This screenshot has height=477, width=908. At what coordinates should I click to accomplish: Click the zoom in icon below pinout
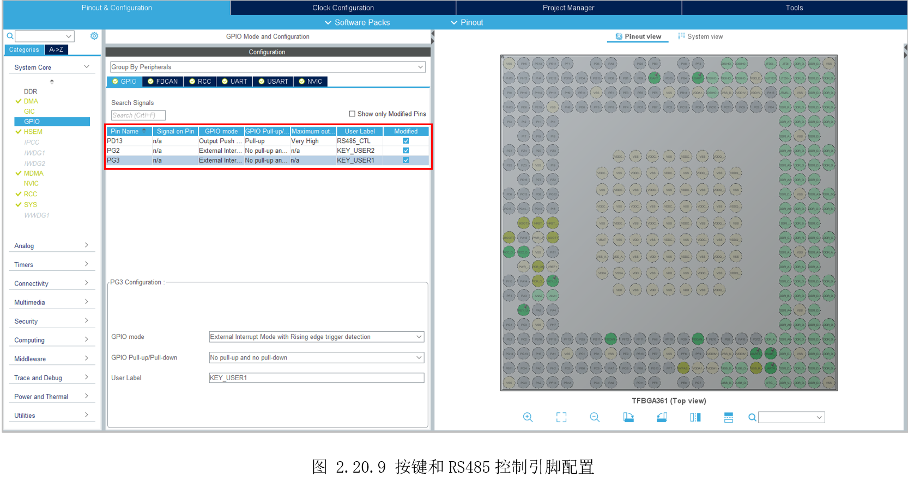coord(528,417)
